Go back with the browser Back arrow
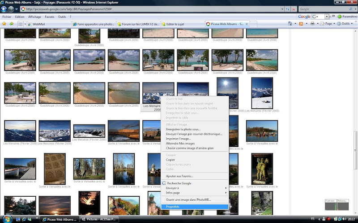 point(4,9)
